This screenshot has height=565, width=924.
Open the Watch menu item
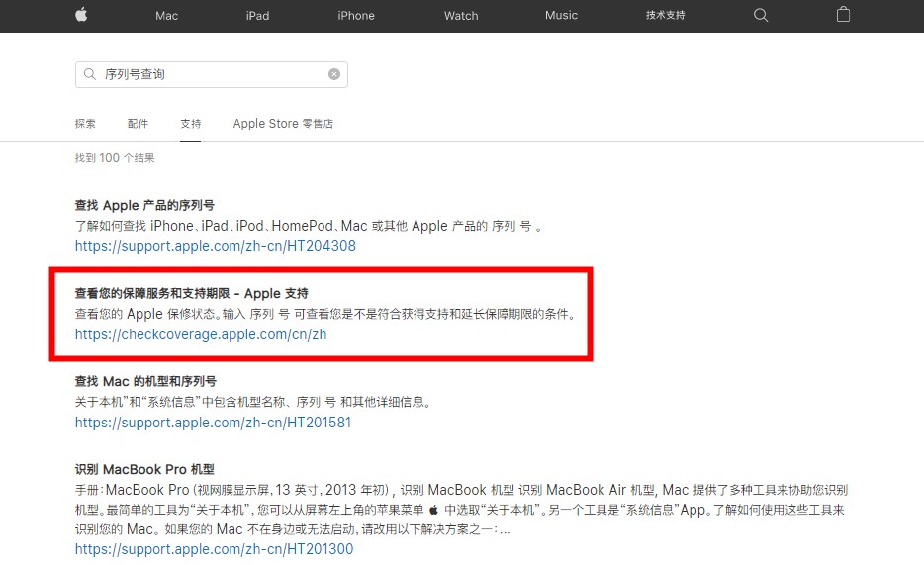click(461, 16)
